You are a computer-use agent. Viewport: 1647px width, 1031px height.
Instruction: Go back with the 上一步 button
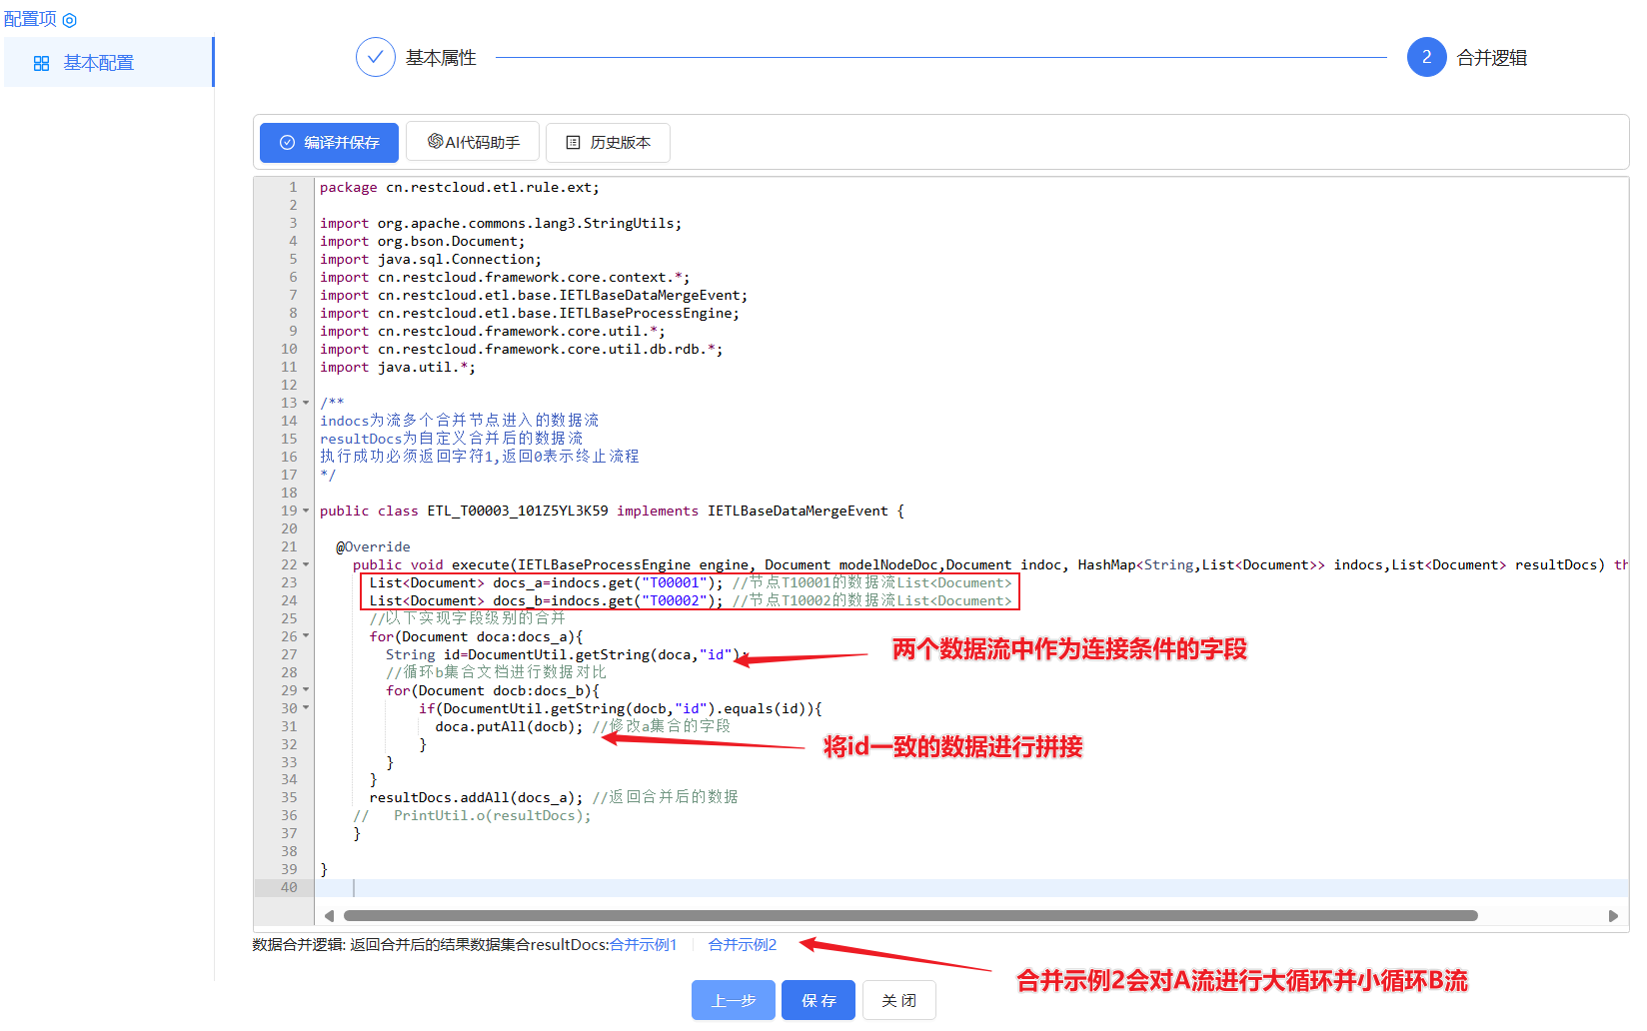click(x=734, y=1000)
